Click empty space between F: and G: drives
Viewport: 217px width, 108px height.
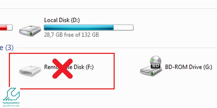coord(127,69)
